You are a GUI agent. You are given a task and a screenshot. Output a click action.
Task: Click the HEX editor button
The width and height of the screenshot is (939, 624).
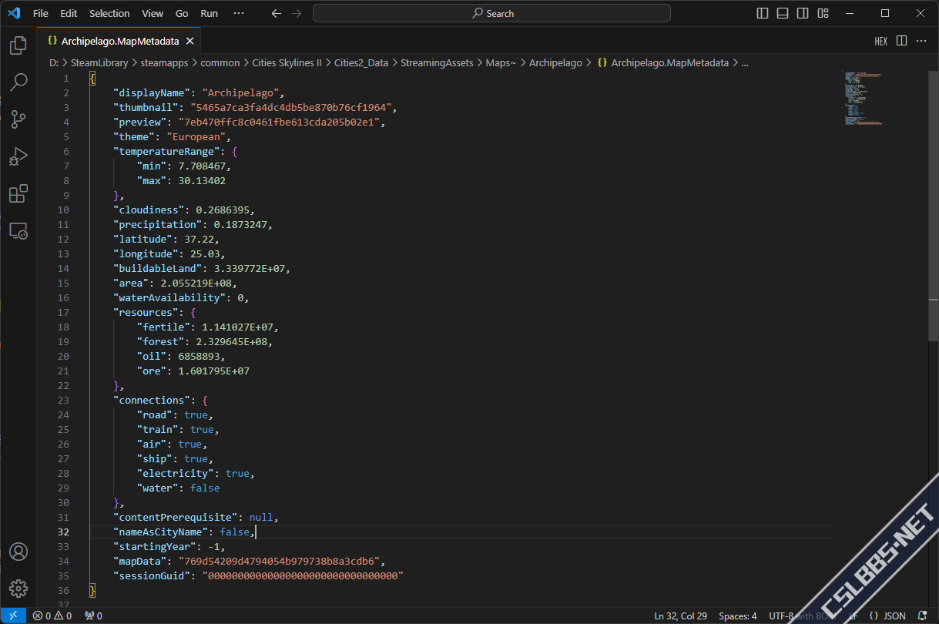pyautogui.click(x=880, y=41)
